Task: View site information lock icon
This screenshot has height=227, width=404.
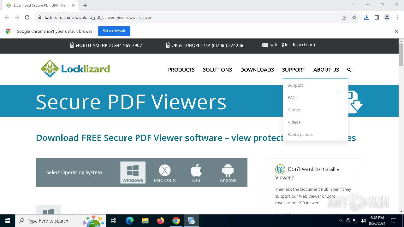Action: [x=40, y=17]
